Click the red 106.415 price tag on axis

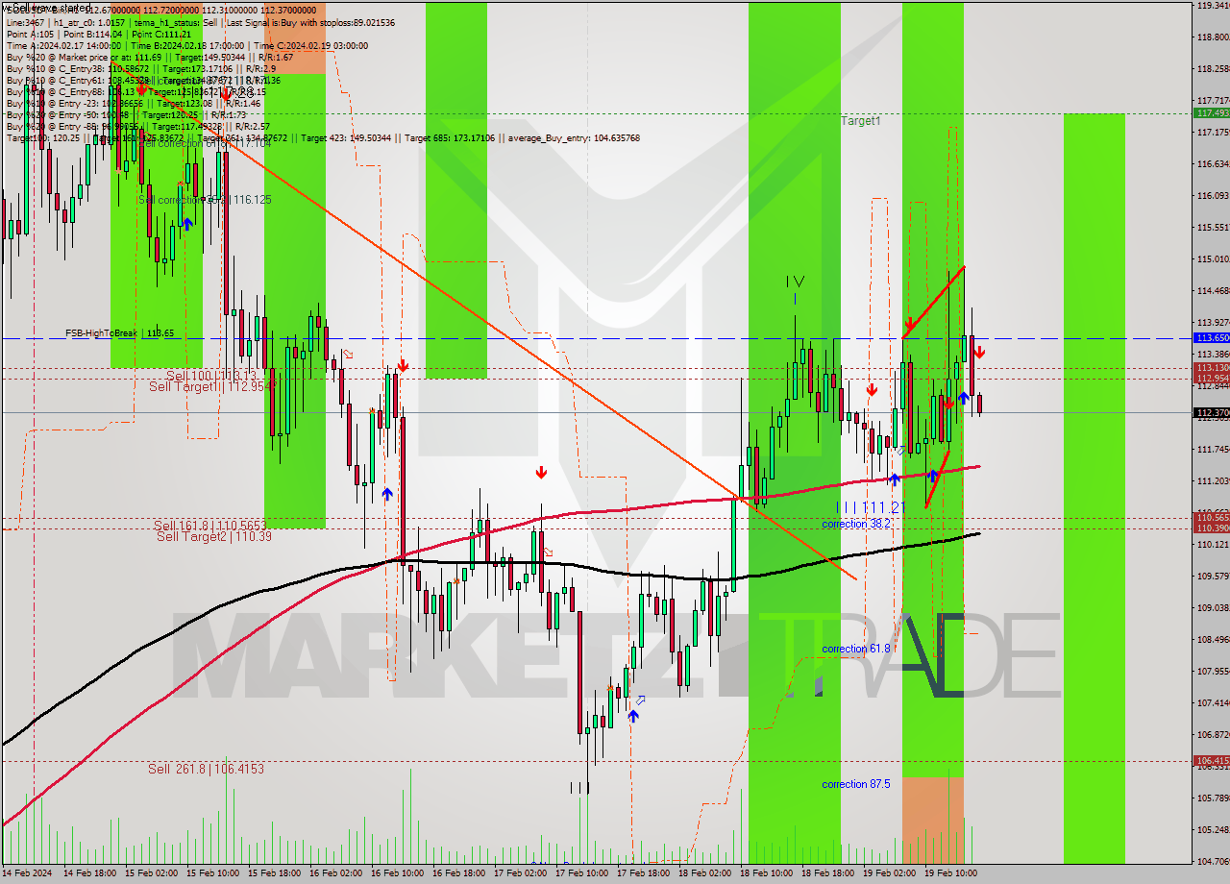point(1212,761)
